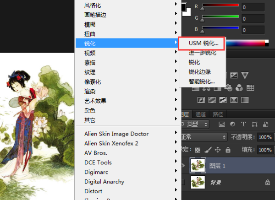Choose USM 锐化... from the submenu
Screen dimensions: 275x200
tap(202, 43)
